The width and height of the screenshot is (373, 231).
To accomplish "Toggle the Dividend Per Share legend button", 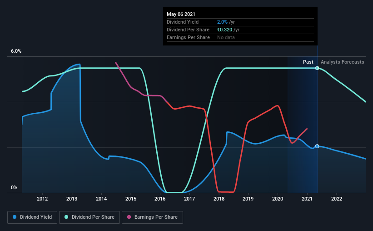I will pos(90,217).
